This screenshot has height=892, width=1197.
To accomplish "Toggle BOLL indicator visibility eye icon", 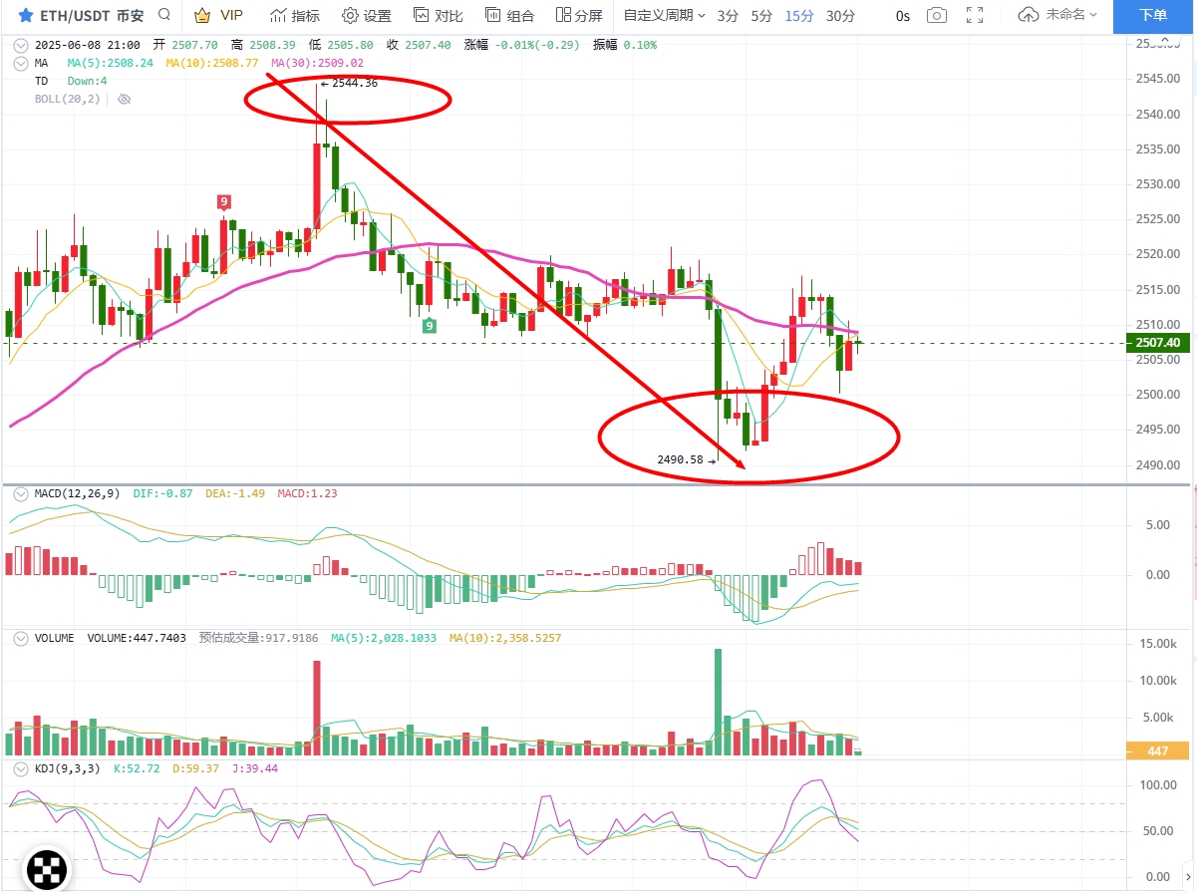I will [125, 99].
